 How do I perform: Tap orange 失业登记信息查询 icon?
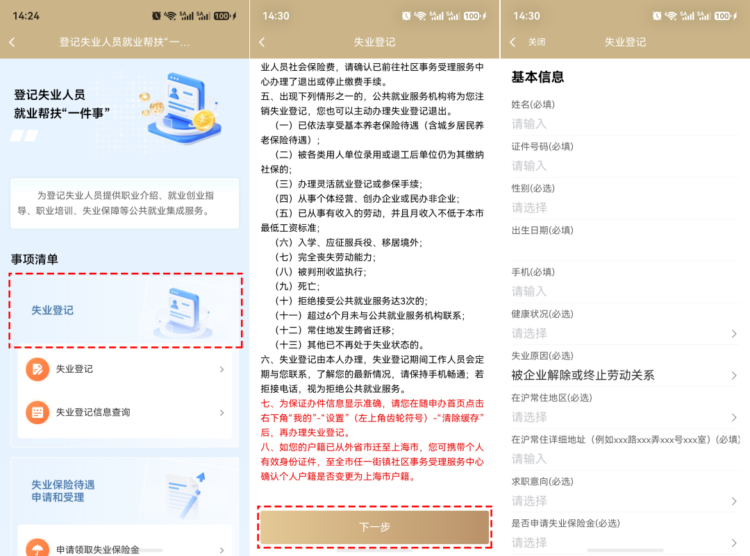click(x=37, y=412)
